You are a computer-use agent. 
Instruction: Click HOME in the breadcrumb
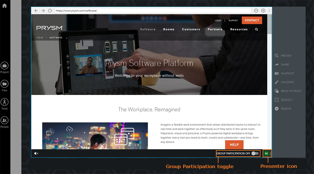tap(40, 38)
